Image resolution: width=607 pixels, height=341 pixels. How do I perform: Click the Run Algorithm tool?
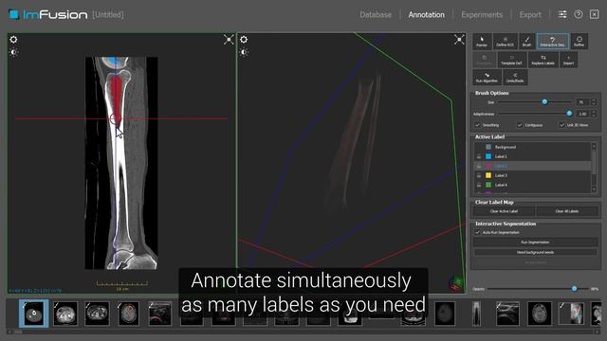487,78
